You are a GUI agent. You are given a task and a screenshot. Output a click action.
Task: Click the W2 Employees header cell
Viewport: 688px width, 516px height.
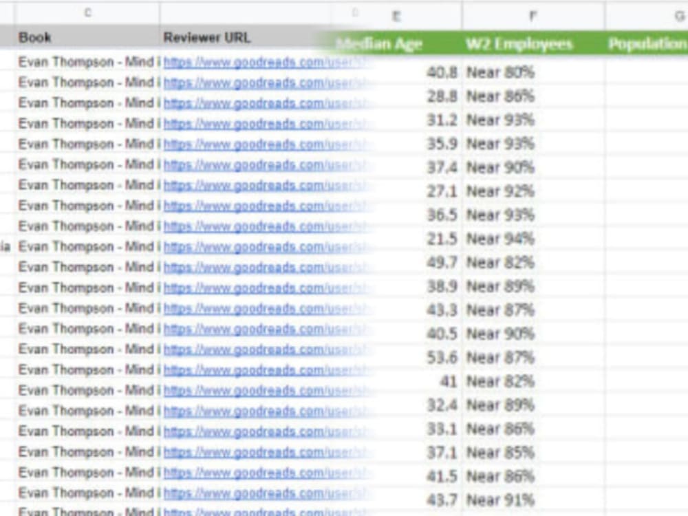(533, 43)
